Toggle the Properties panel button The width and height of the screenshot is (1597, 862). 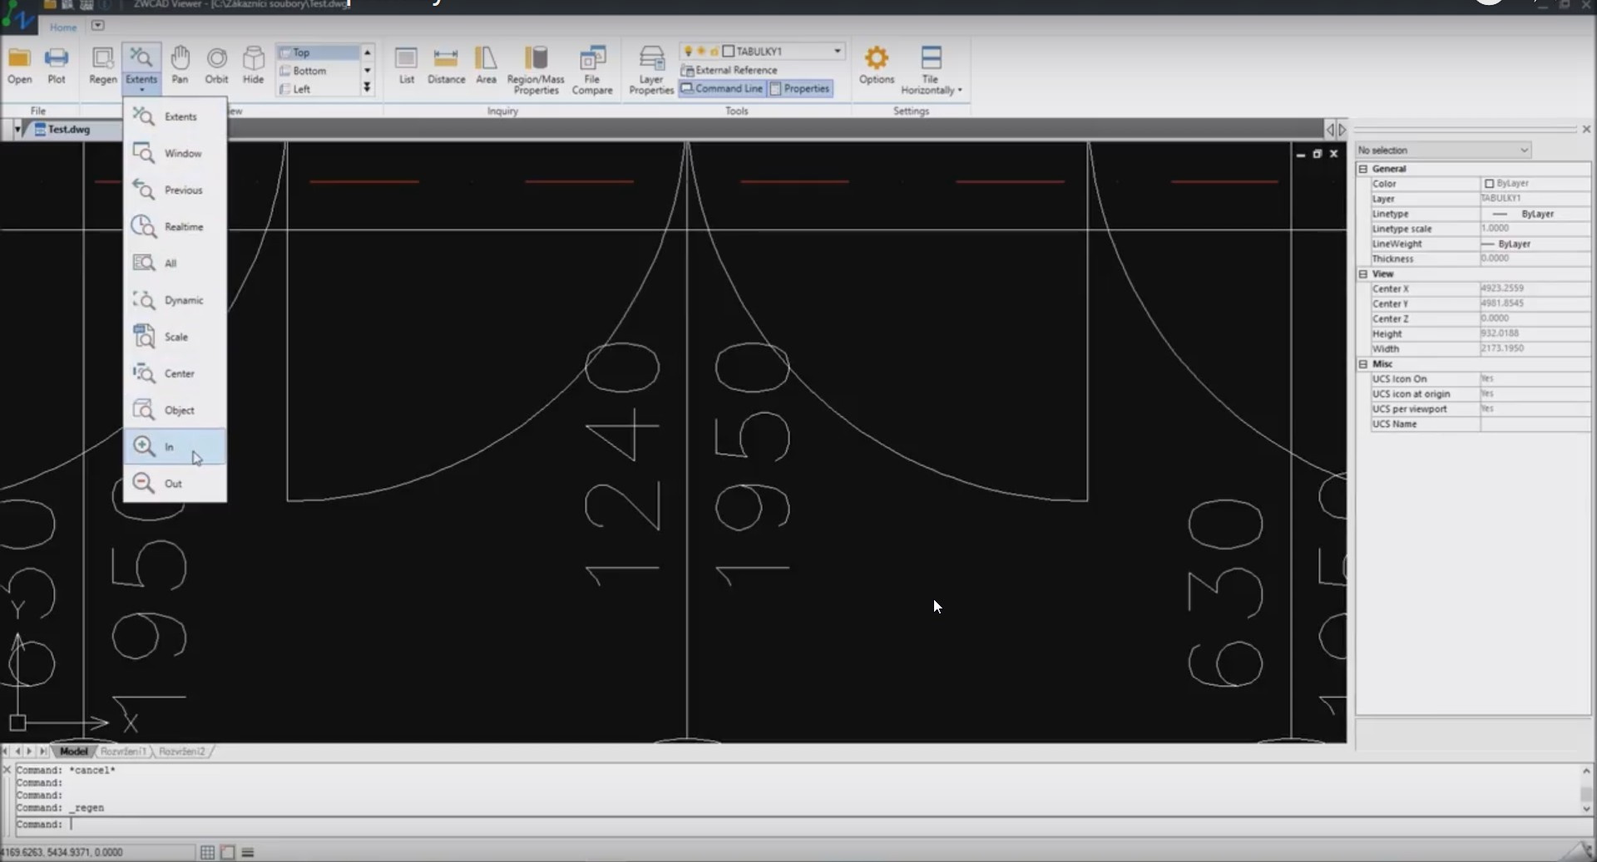pos(800,88)
